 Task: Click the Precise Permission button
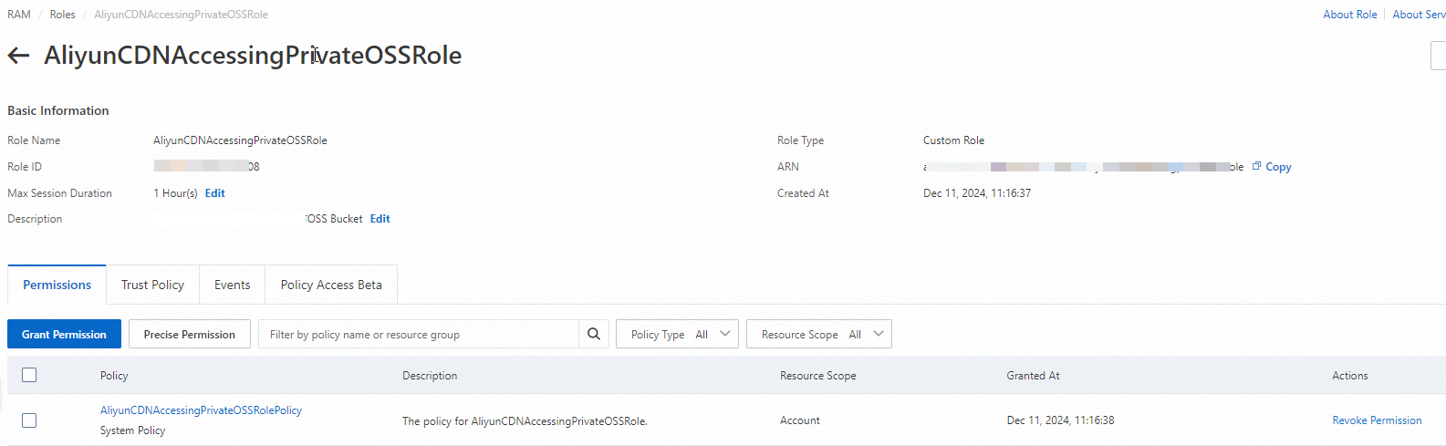pos(189,334)
